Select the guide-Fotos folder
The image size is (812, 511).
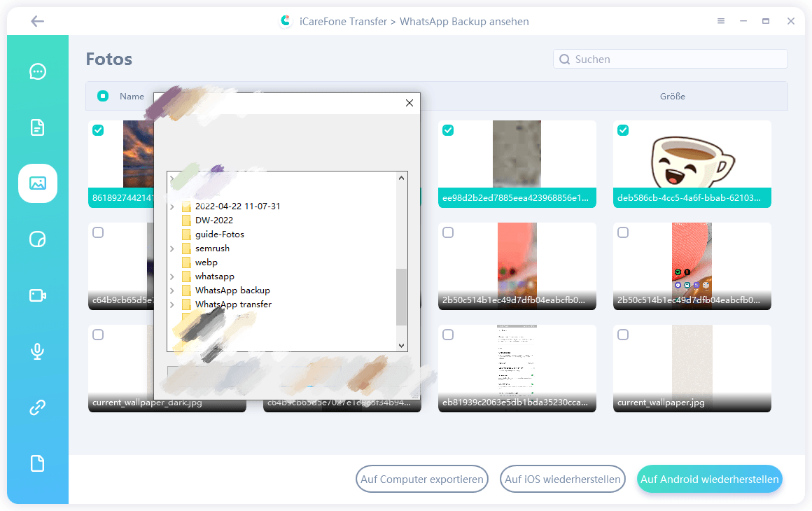[x=220, y=234]
